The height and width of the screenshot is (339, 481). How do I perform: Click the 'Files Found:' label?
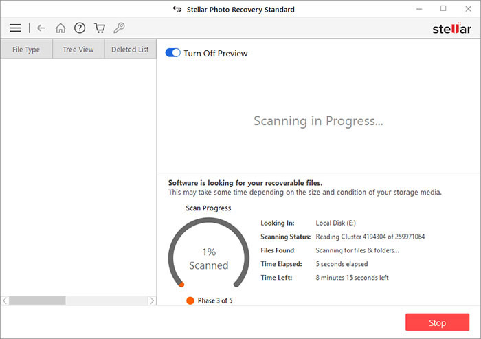click(278, 250)
